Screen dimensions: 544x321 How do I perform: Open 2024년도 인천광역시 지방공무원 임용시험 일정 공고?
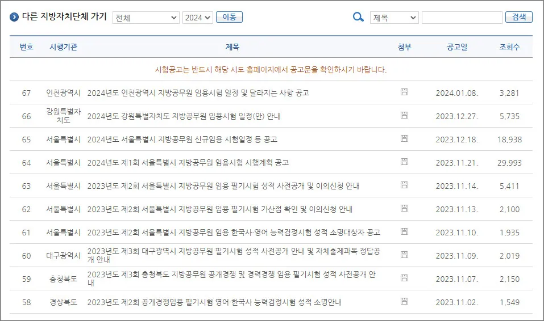tap(198, 93)
